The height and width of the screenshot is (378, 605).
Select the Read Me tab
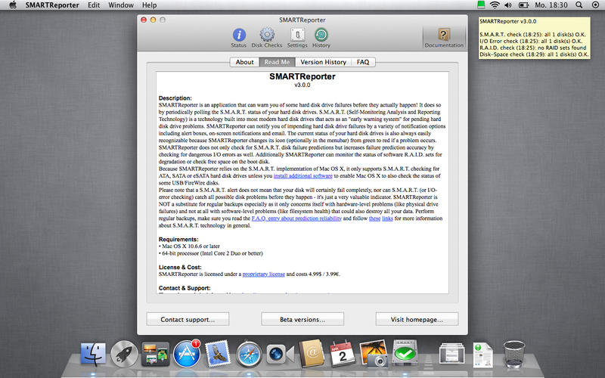click(x=277, y=62)
